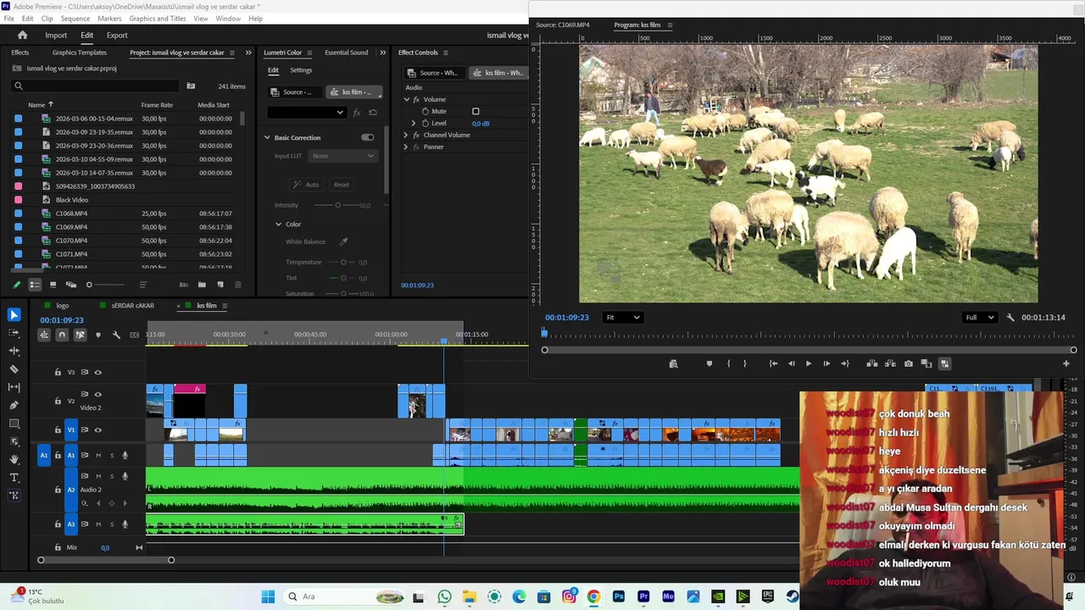This screenshot has height=610, width=1085.
Task: Select the Razor tool
Action: [x=14, y=369]
